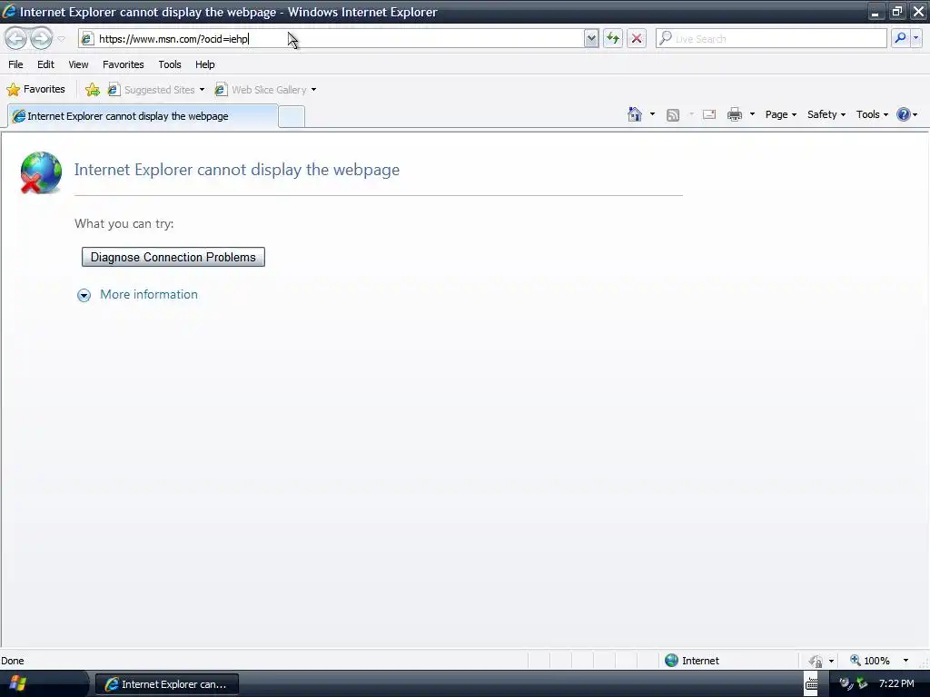Click the Home icon in the command bar
This screenshot has width=930, height=697.
[x=635, y=114]
